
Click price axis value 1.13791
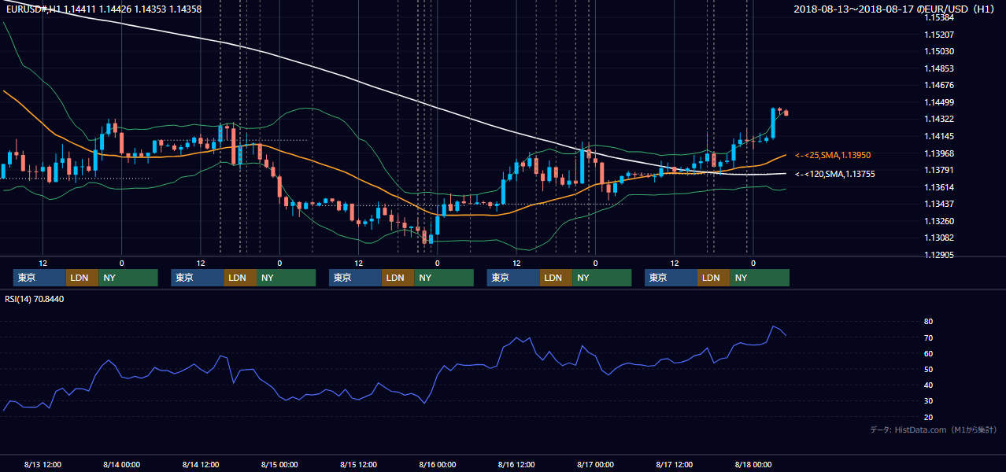(939, 170)
